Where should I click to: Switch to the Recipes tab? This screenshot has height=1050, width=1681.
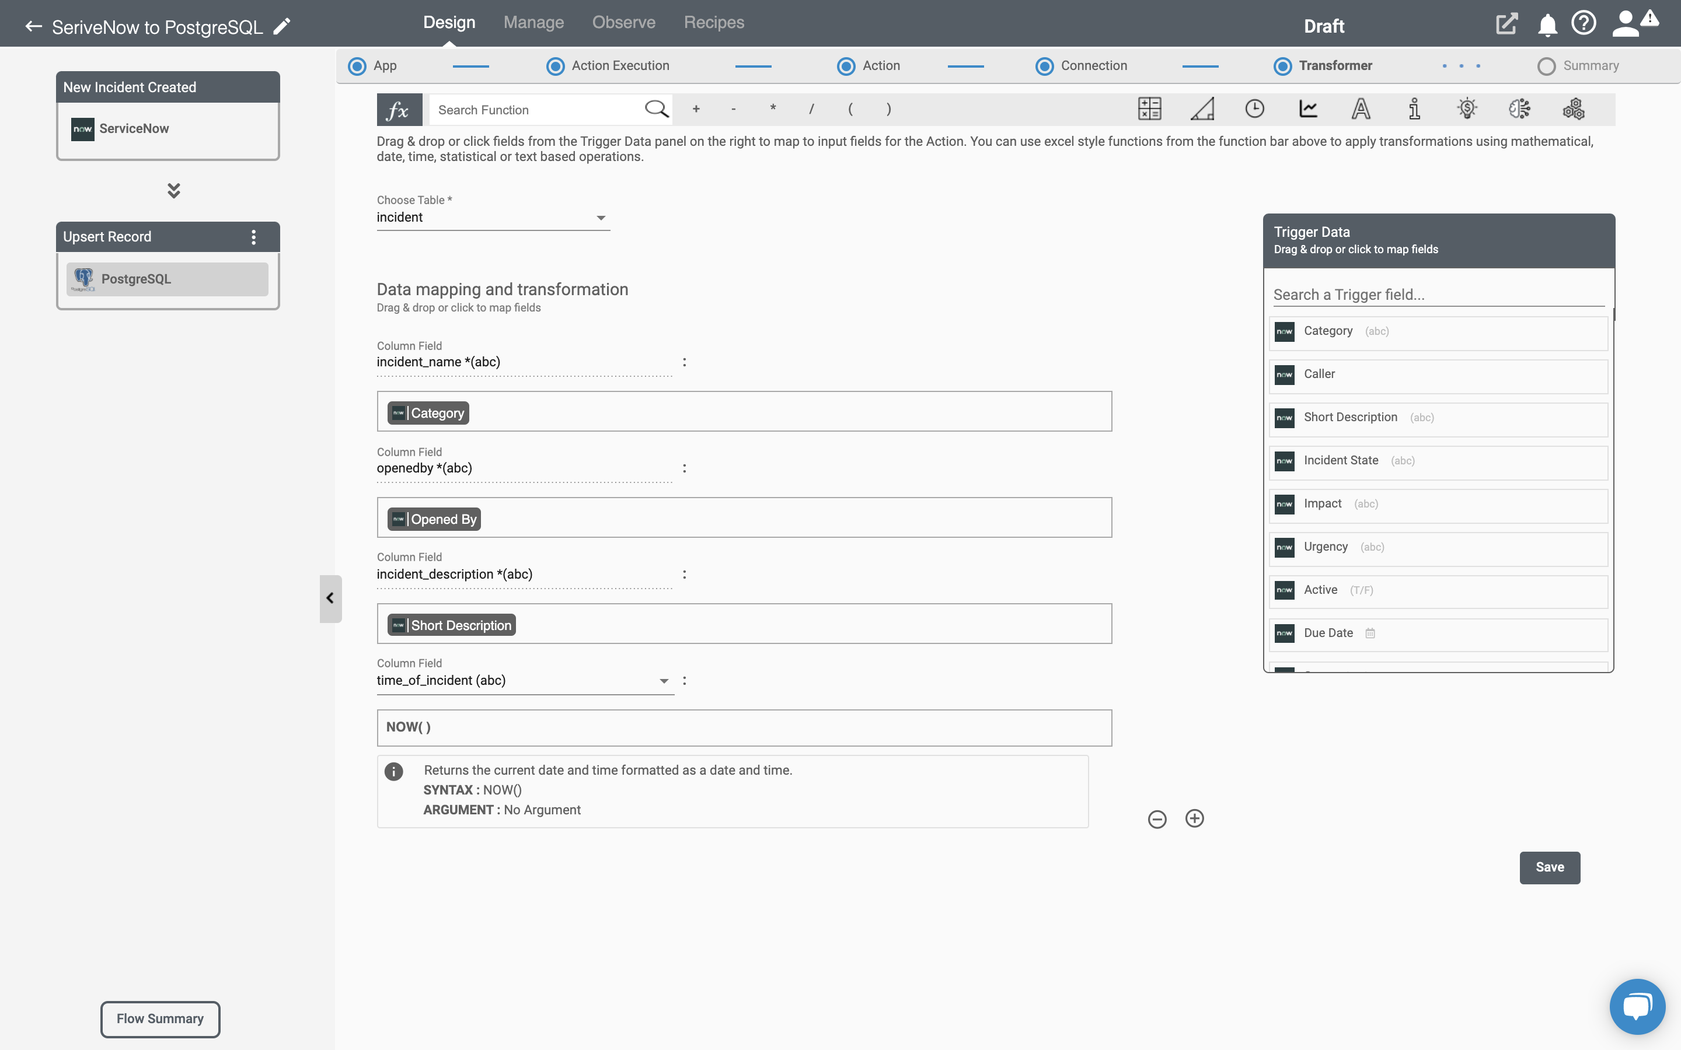coord(714,20)
